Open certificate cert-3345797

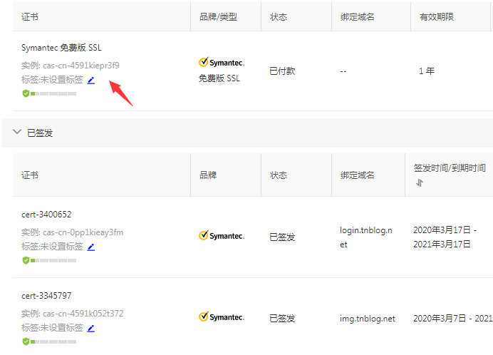click(46, 295)
